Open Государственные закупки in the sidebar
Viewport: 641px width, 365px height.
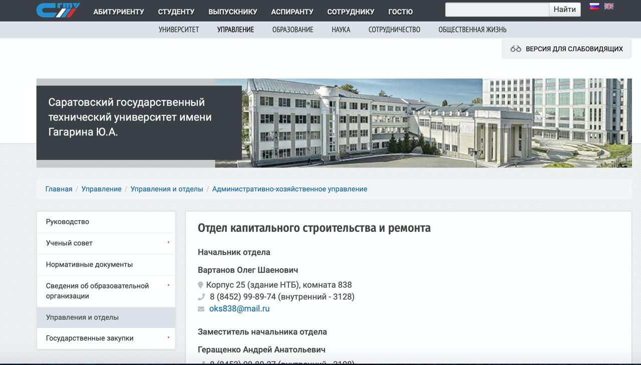[x=106, y=338]
